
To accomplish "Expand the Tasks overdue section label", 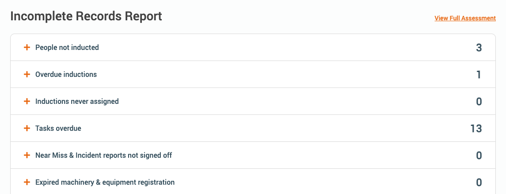I will click(58, 129).
